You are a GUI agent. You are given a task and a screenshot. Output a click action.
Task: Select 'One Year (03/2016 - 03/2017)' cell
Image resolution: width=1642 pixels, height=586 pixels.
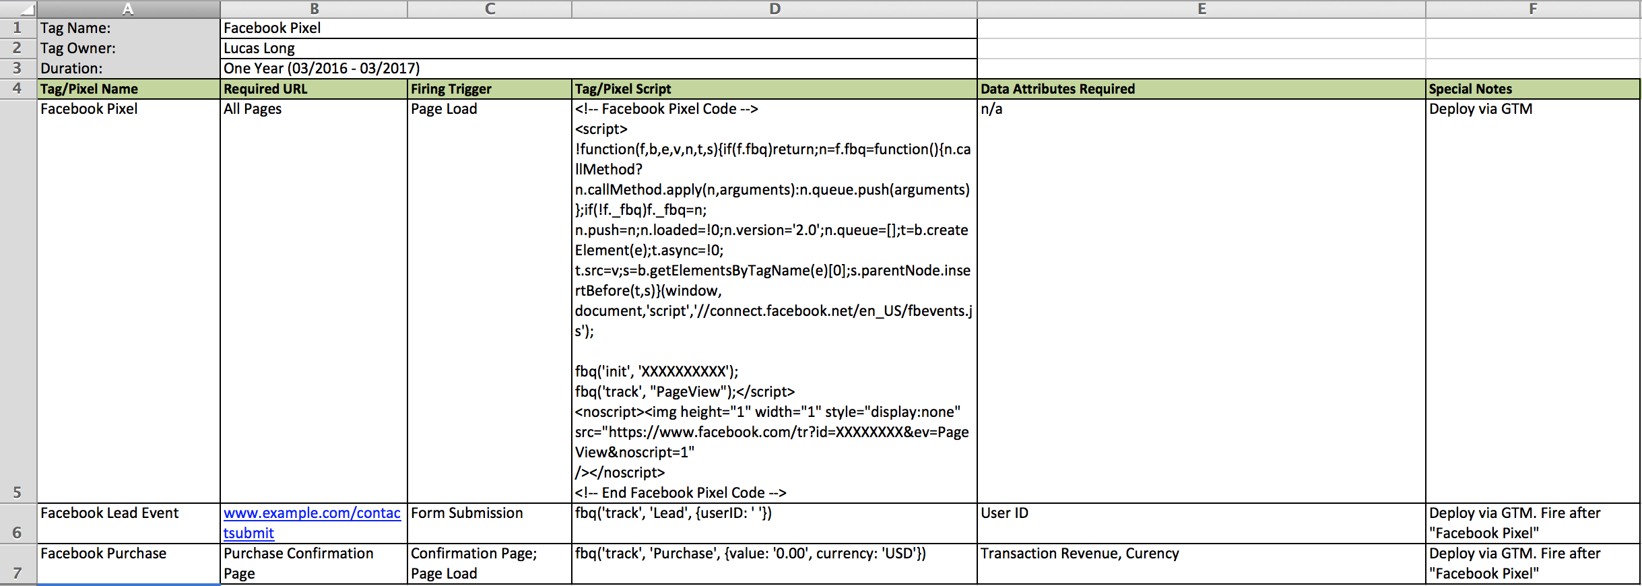599,69
